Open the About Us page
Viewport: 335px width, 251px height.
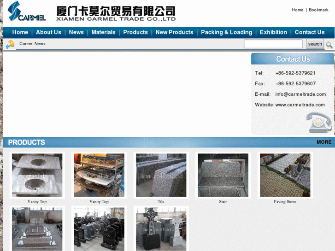[48, 32]
